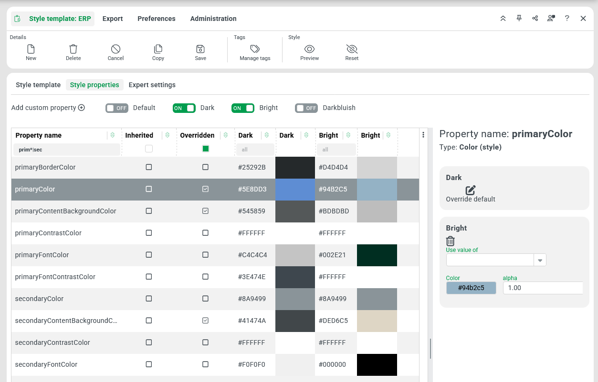Click the Delete trash icon in toolbar
This screenshot has width=598, height=382.
point(73,49)
